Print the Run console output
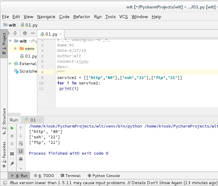218x186 pixels. (x=21, y=159)
